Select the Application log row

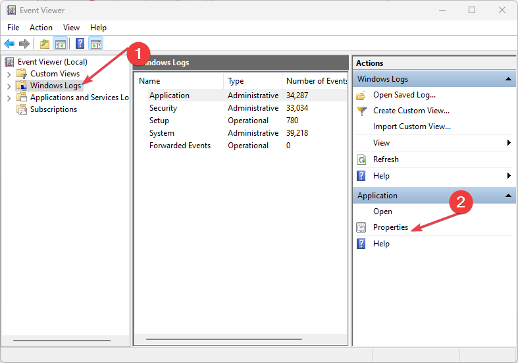240,96
